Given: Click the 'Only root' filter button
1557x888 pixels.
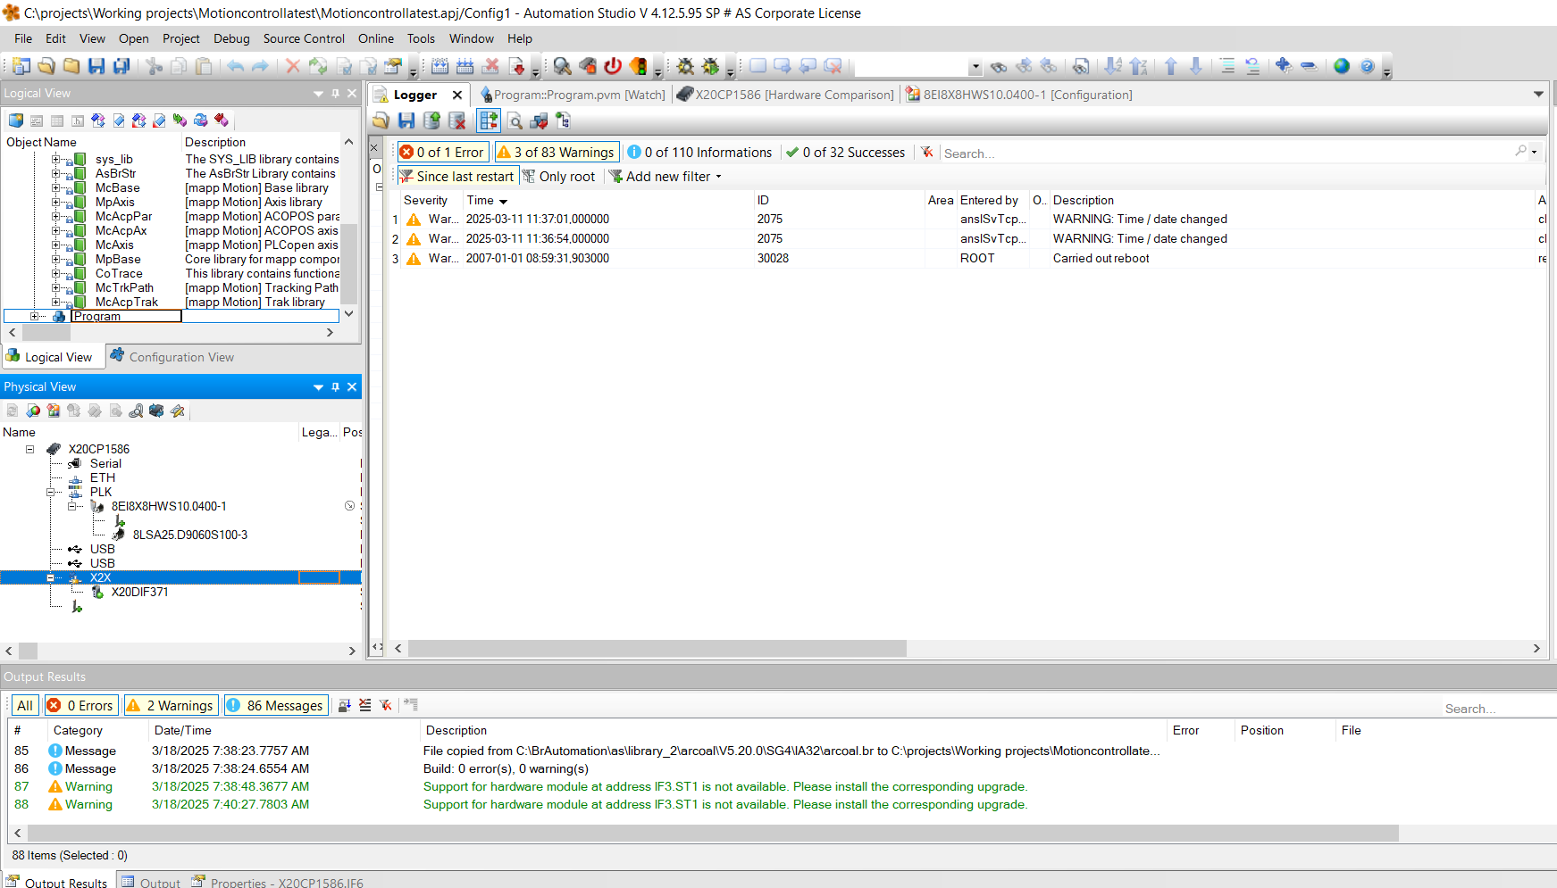Looking at the screenshot, I should [x=559, y=177].
